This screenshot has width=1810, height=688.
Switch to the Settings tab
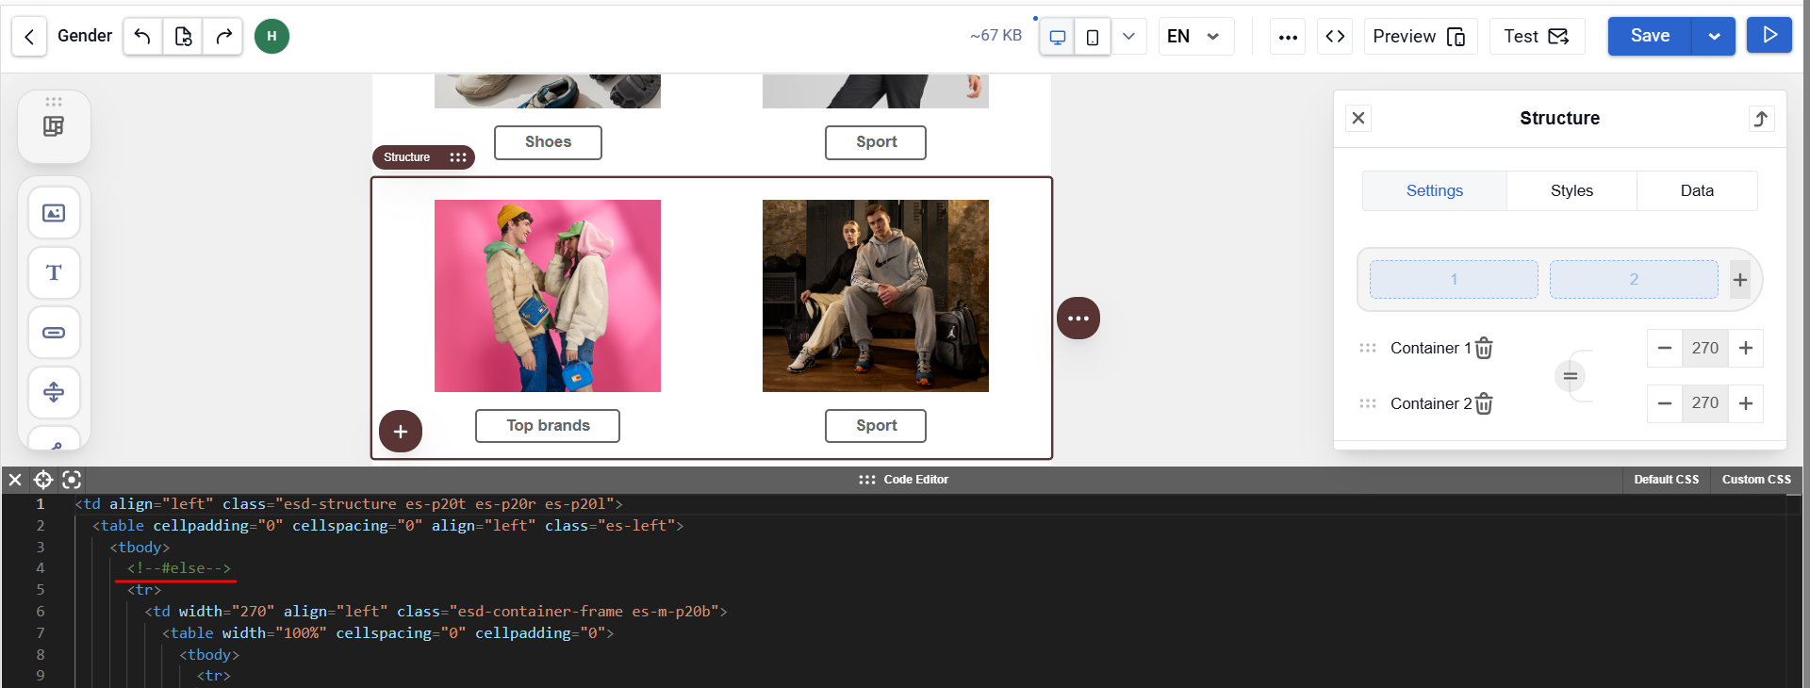pyautogui.click(x=1435, y=190)
